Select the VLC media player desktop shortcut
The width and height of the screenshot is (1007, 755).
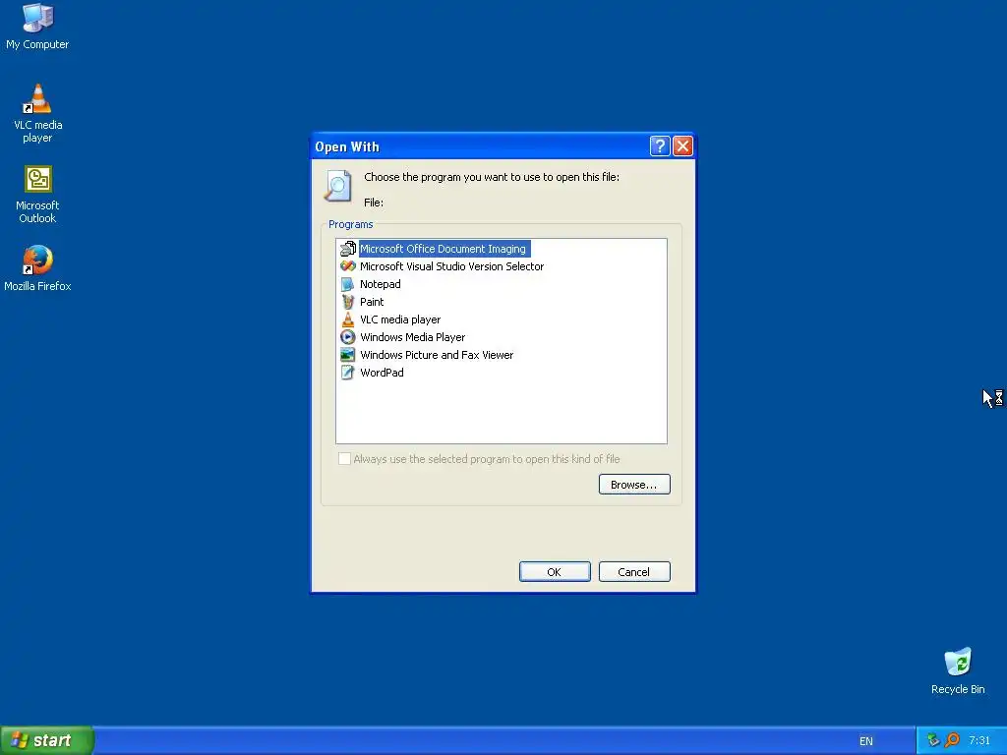coord(37,114)
